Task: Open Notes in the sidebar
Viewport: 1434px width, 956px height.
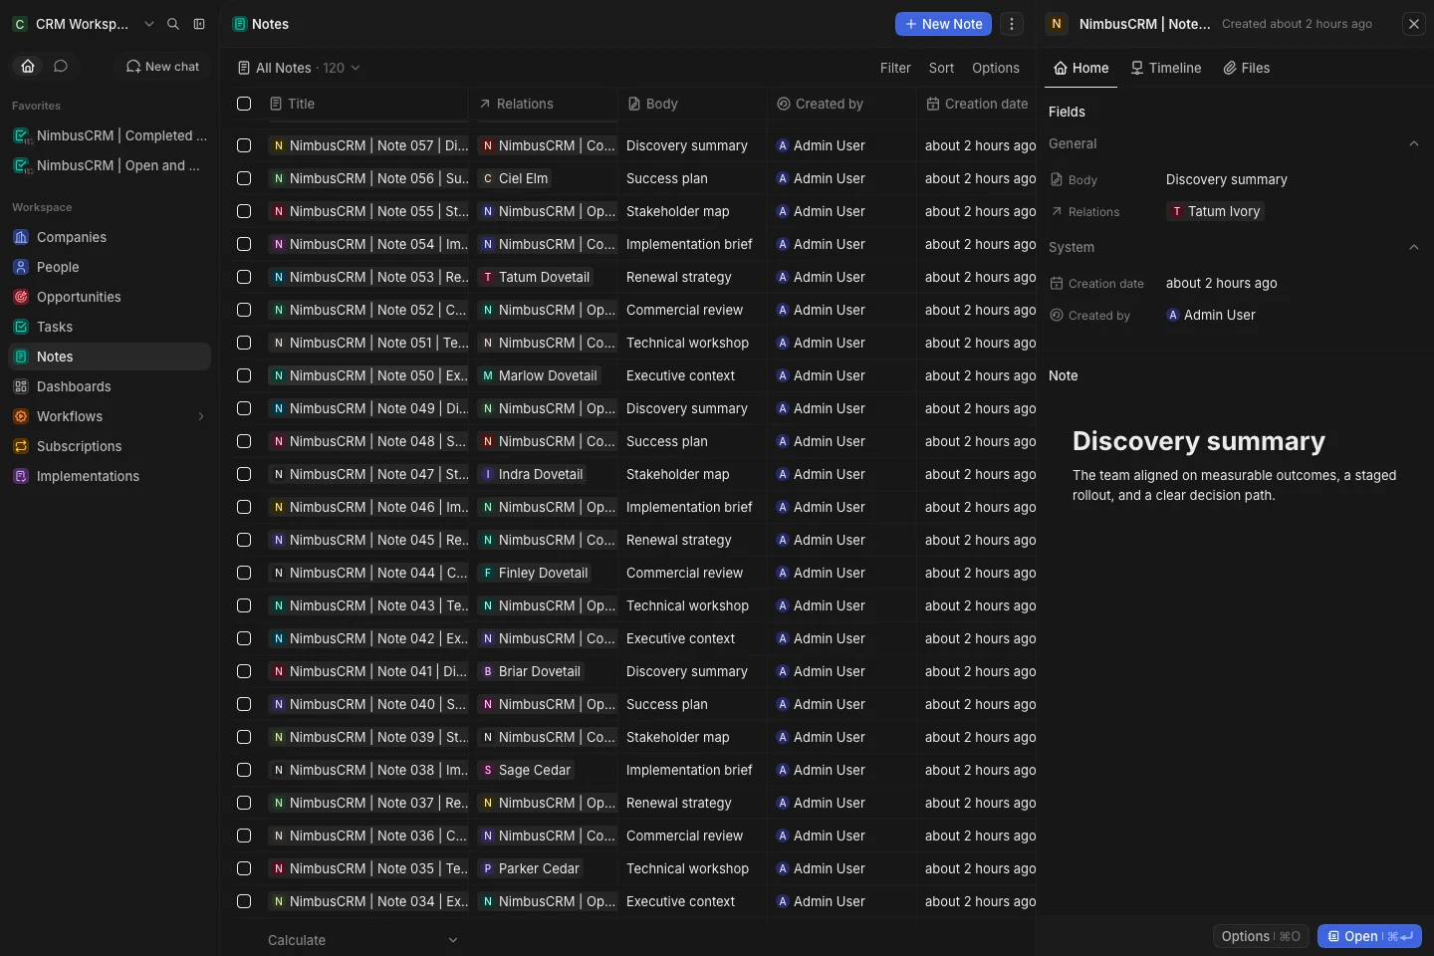Action: coord(110,357)
